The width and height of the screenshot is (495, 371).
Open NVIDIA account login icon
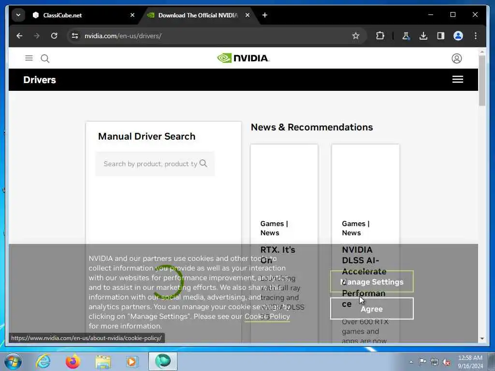tap(456, 58)
